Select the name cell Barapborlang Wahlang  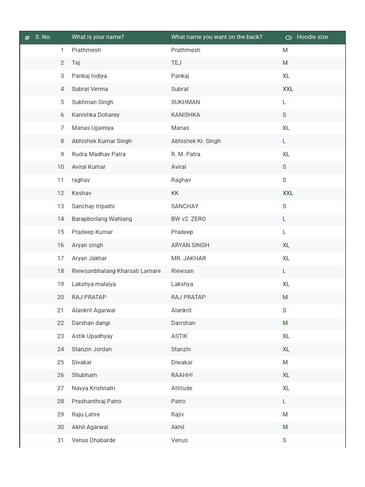[x=102, y=219]
